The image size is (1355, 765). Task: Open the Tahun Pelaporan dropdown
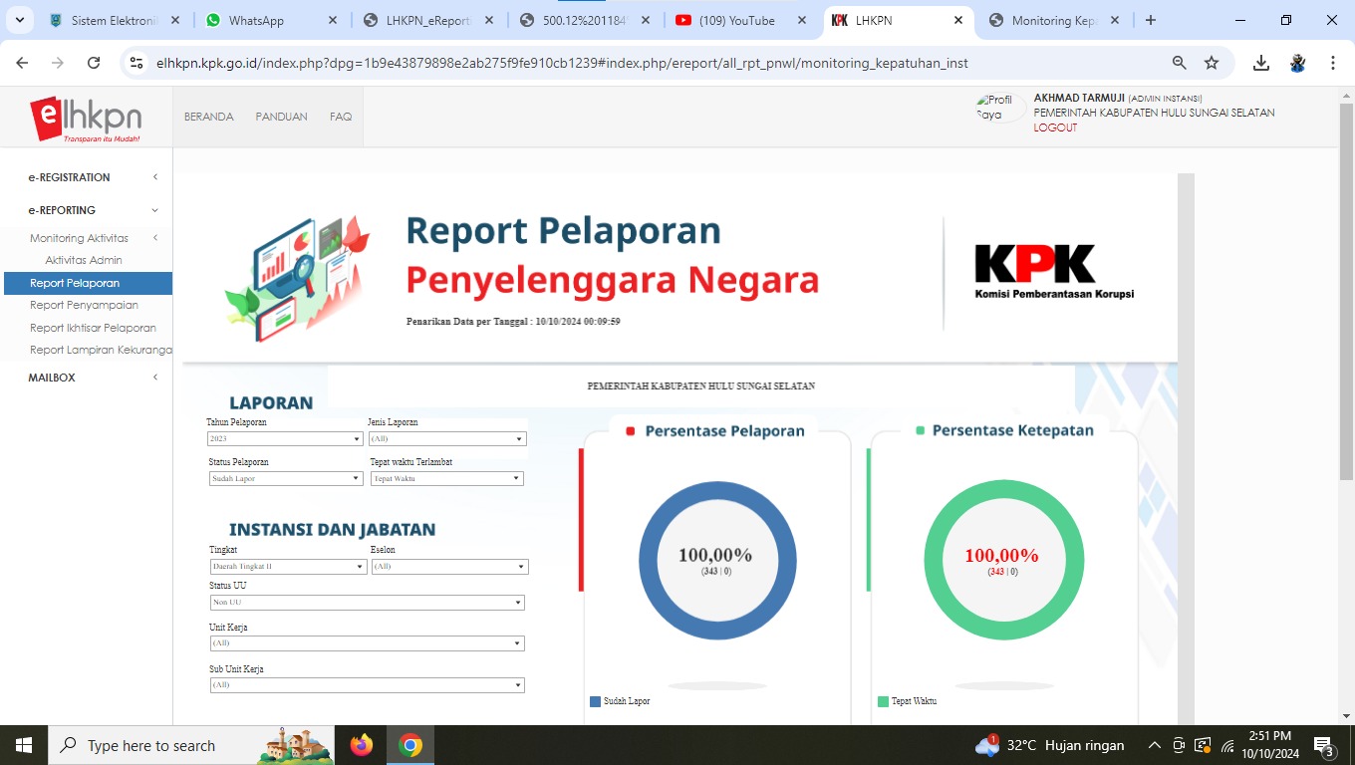pyautogui.click(x=285, y=438)
